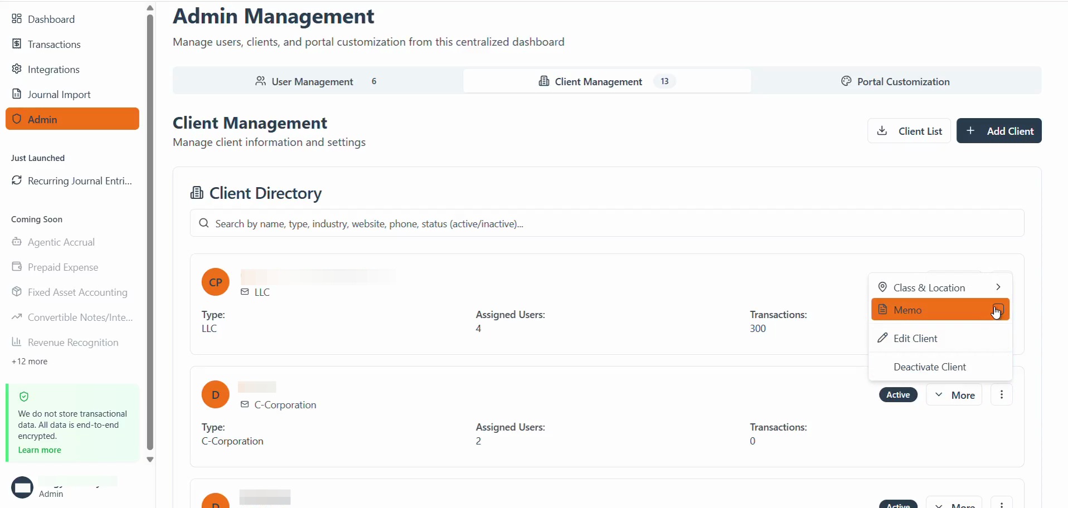The image size is (1068, 508).
Task: Click the Class & Location pin icon
Action: [x=882, y=287]
